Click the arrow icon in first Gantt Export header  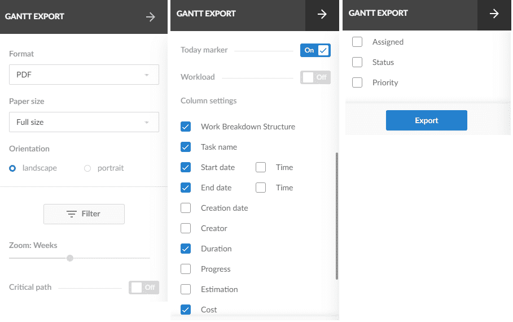click(x=151, y=17)
